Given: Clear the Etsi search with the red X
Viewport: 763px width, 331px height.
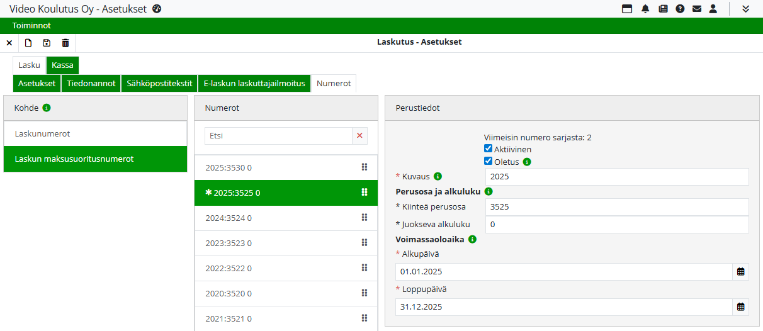Looking at the screenshot, I should click(359, 135).
